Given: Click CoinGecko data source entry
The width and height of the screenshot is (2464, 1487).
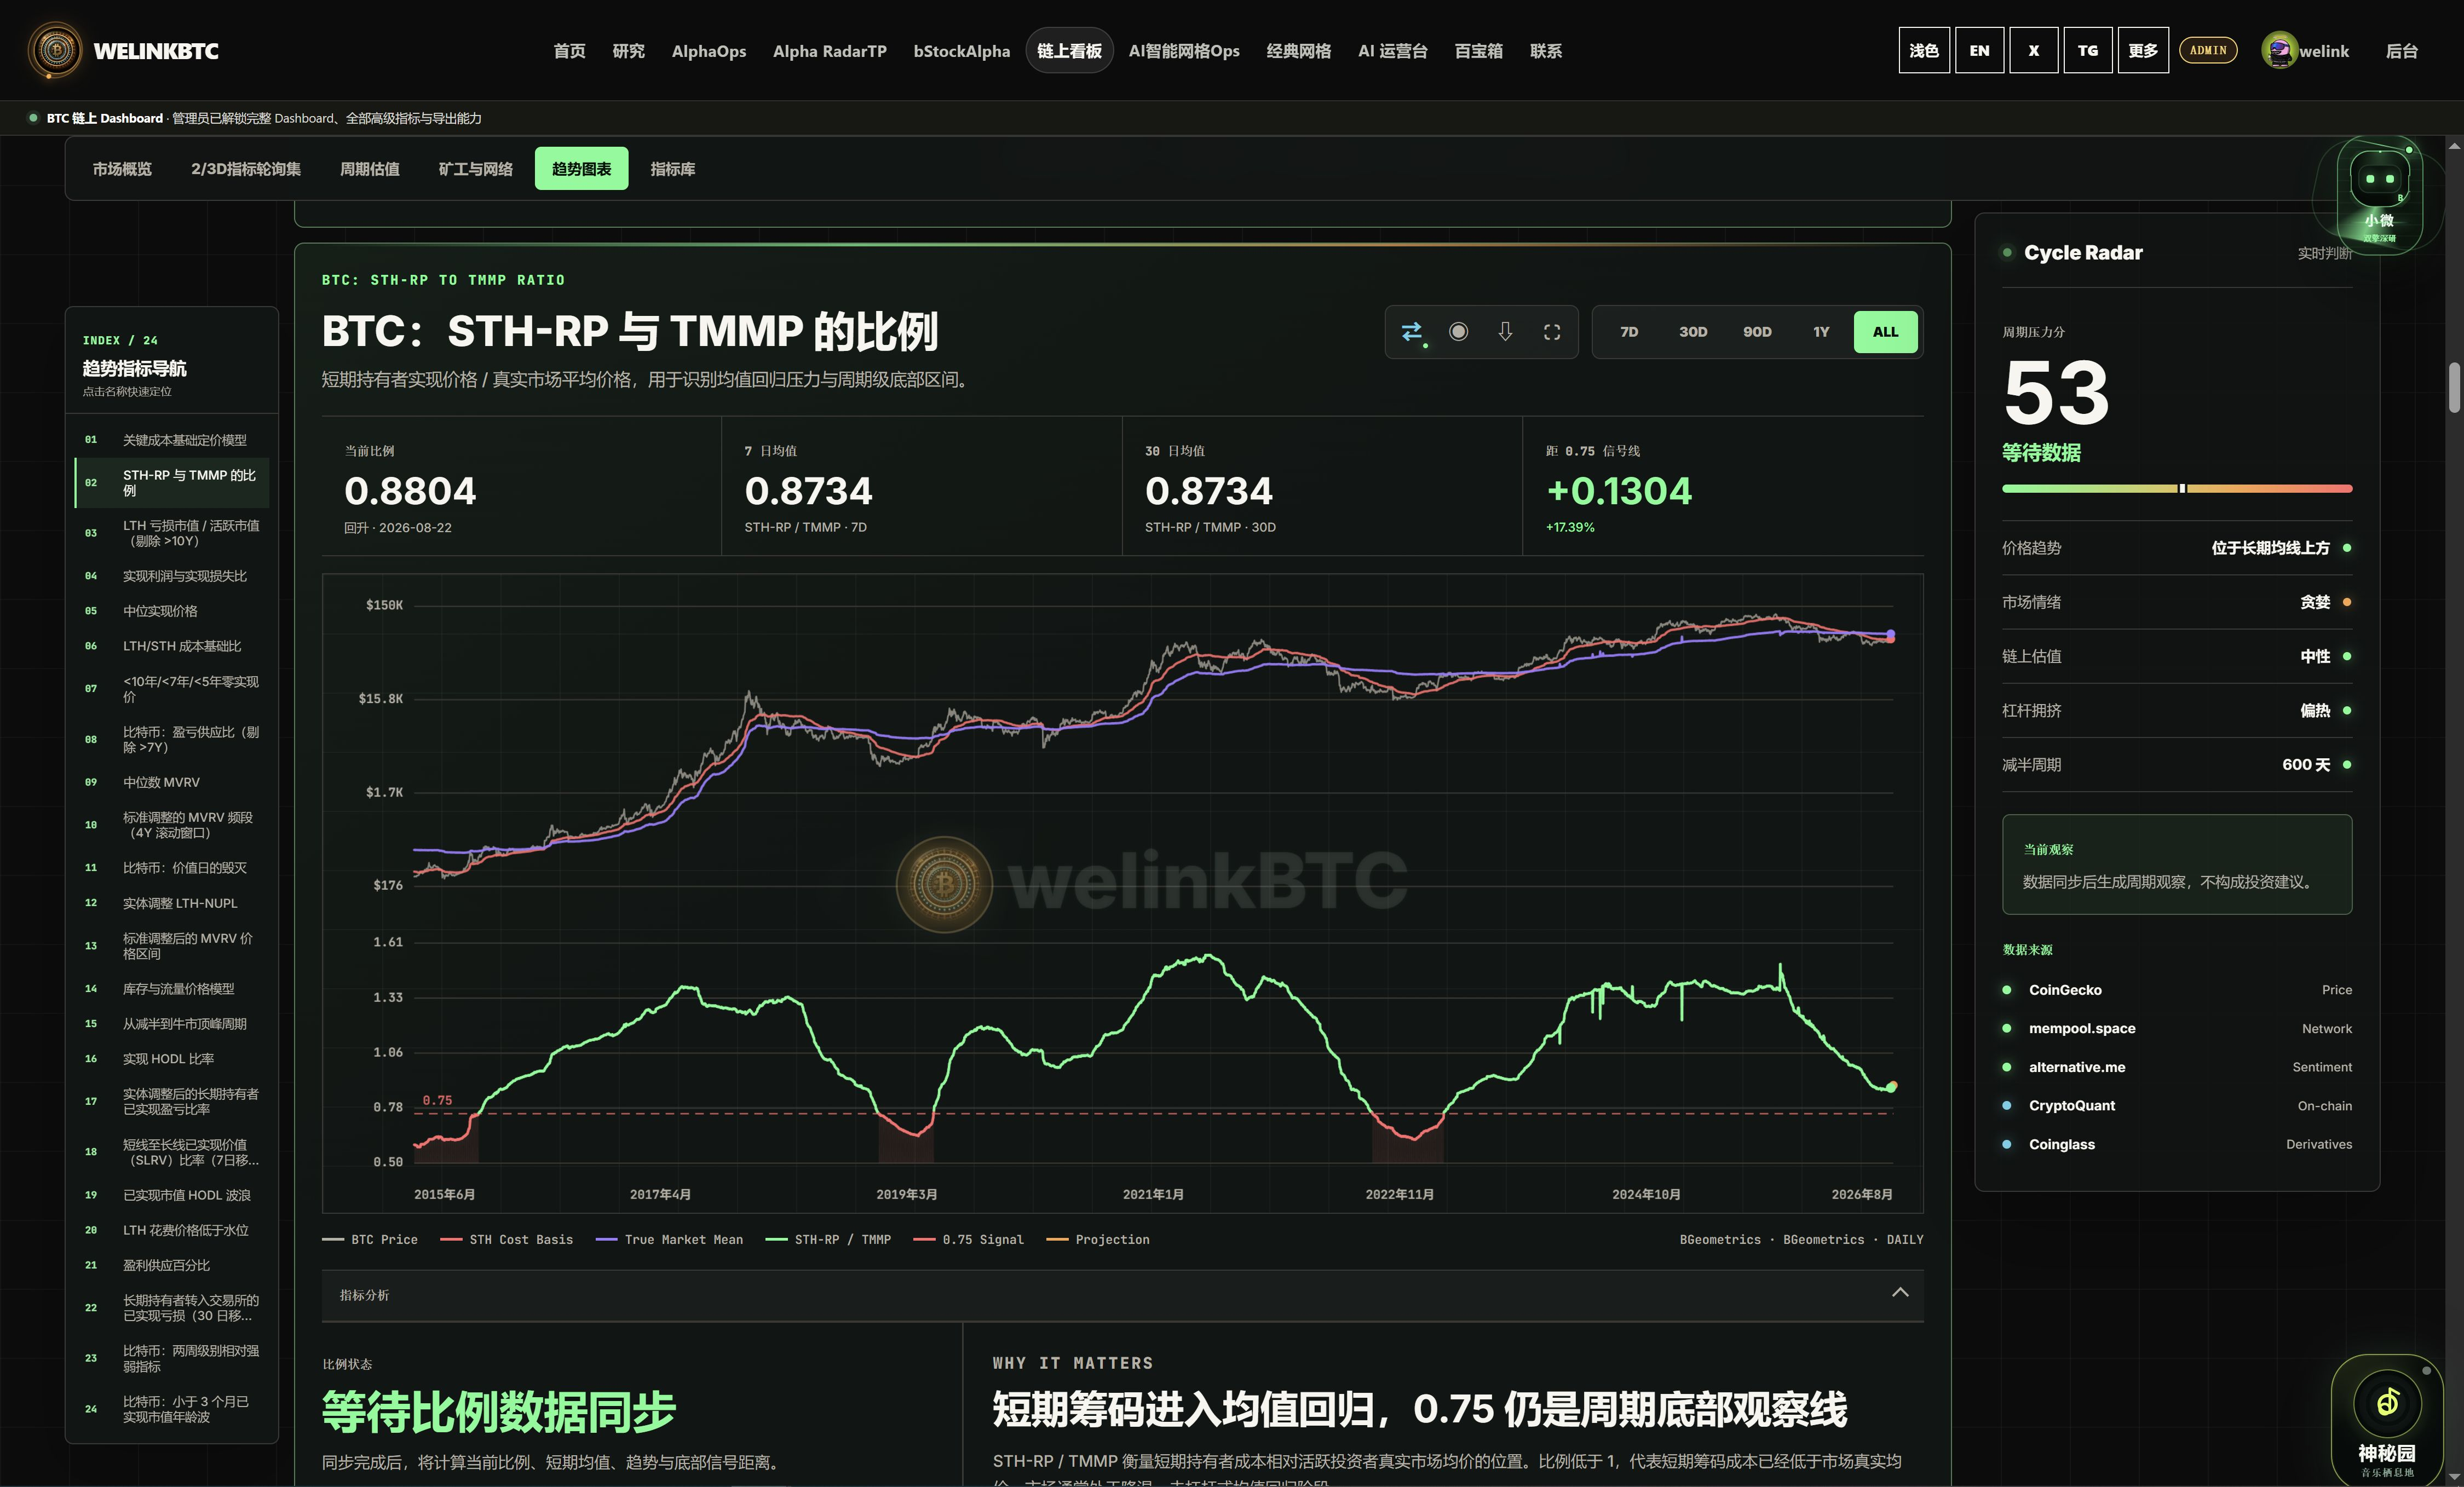Looking at the screenshot, I should 2177,990.
